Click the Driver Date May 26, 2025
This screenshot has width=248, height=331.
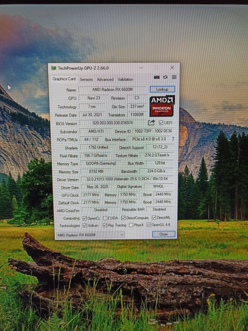pos(98,187)
